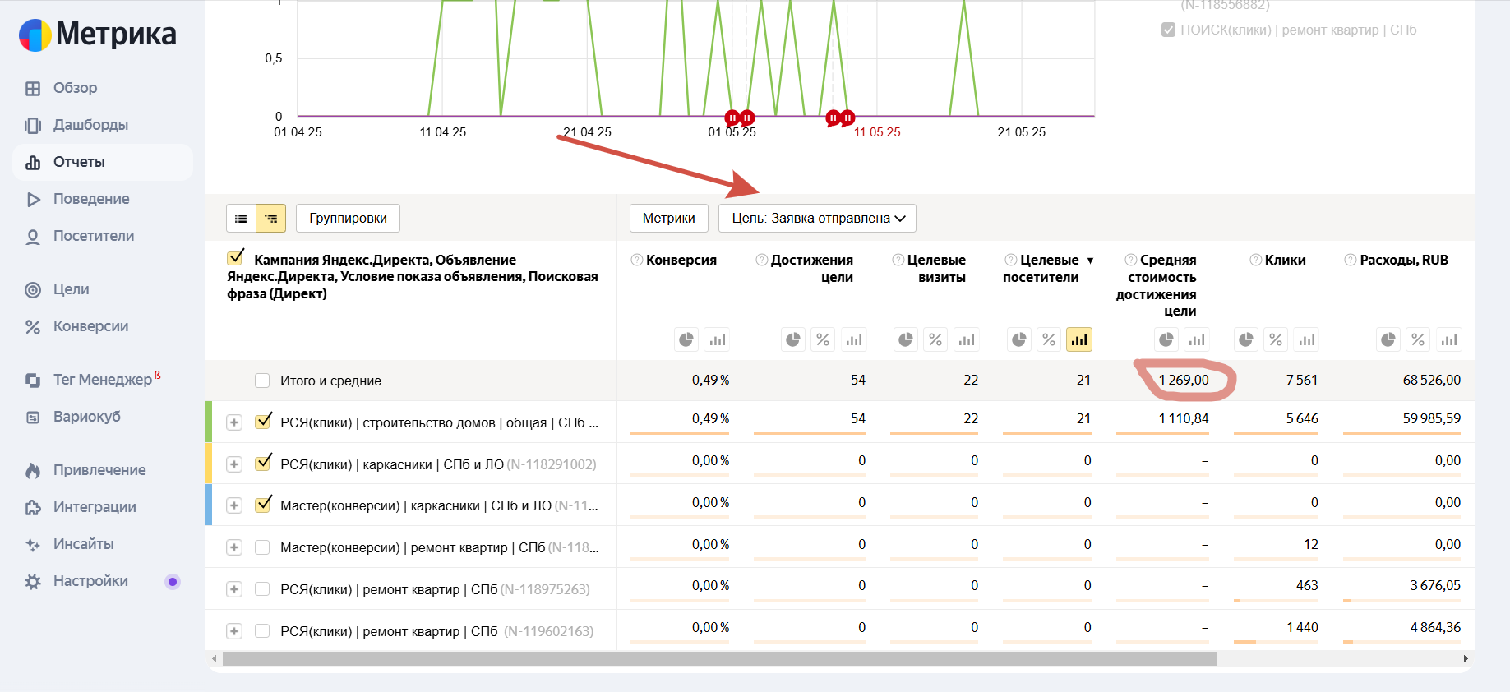Image resolution: width=1510 pixels, height=692 pixels.
Task: Click the horizontal table scrollbar thumb
Action: [719, 659]
